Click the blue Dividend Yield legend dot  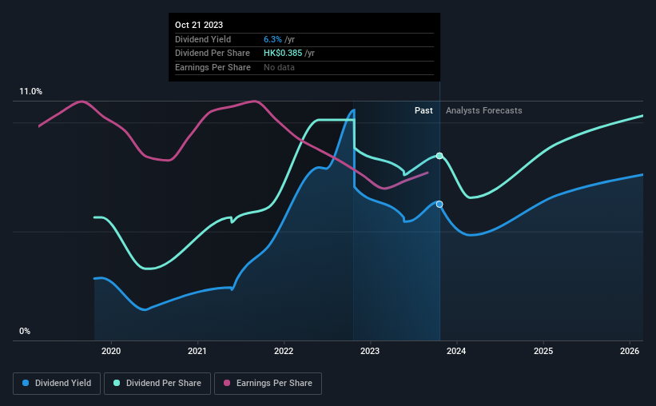point(26,383)
